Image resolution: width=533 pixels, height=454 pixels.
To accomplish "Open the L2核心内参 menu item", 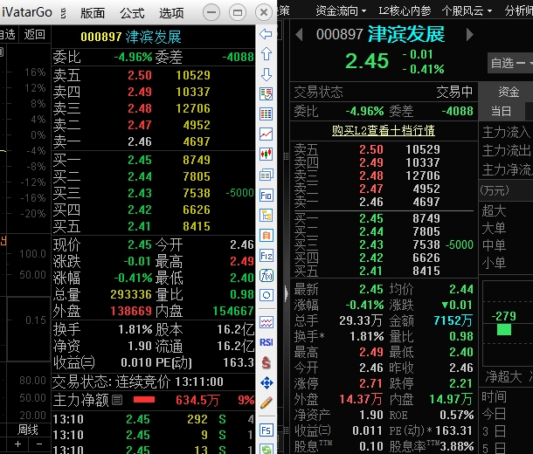I will tap(405, 10).
